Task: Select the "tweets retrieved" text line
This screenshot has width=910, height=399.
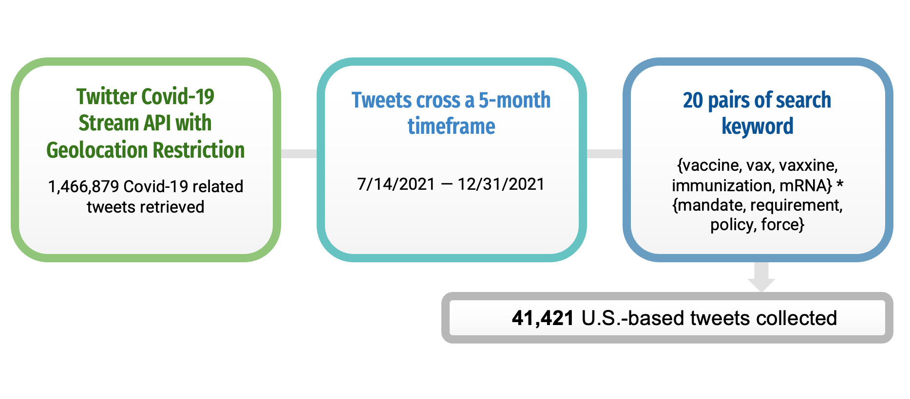Action: [x=145, y=207]
